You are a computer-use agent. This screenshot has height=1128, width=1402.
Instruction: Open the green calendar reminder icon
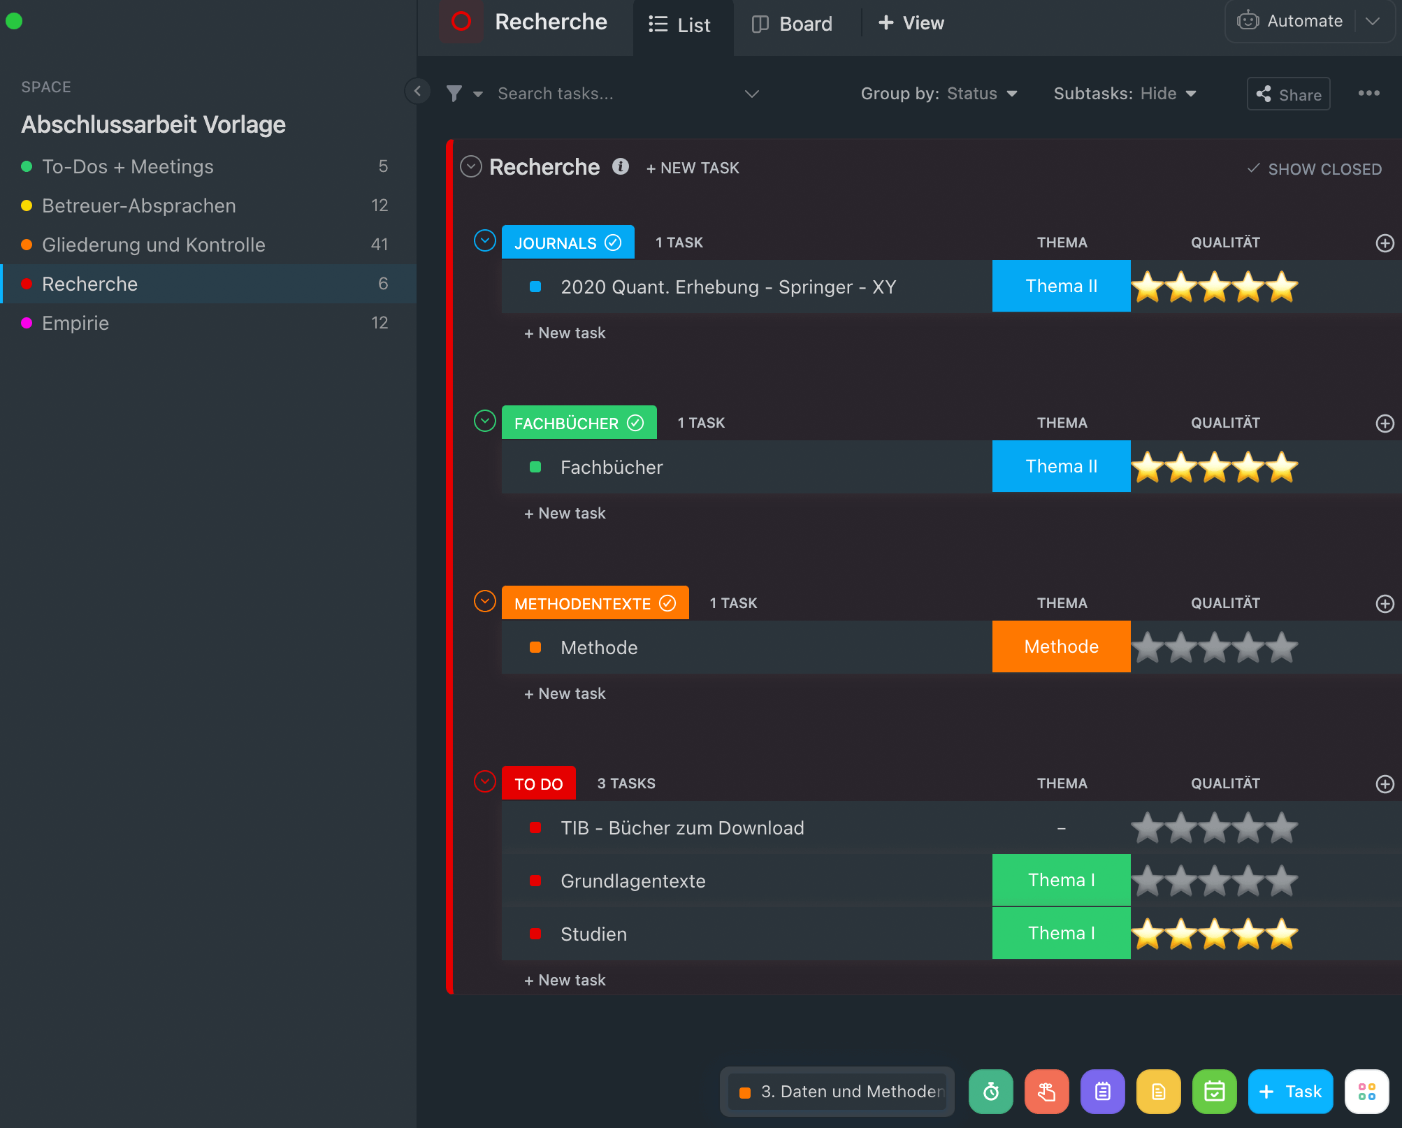(1214, 1091)
